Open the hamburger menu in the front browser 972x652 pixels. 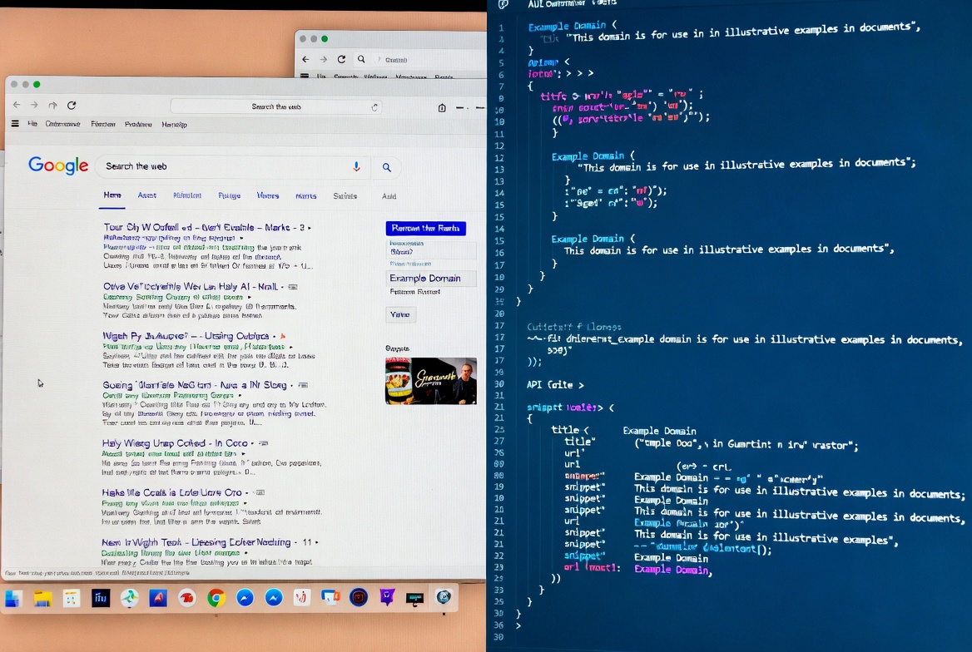coord(15,124)
